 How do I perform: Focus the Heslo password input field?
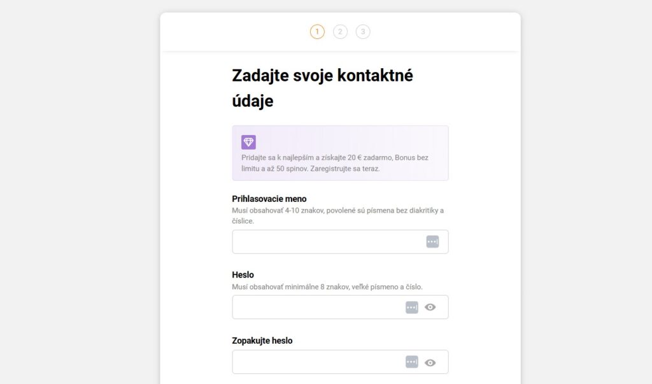340,307
